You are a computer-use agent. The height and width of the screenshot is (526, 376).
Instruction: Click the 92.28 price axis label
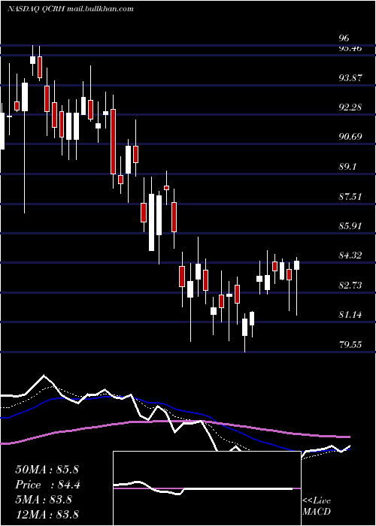click(x=350, y=107)
